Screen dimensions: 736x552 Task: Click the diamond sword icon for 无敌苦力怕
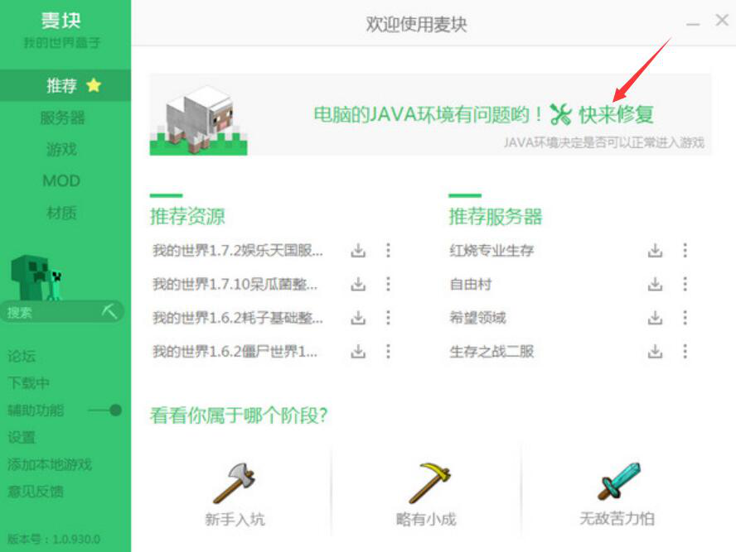pyautogui.click(x=618, y=481)
